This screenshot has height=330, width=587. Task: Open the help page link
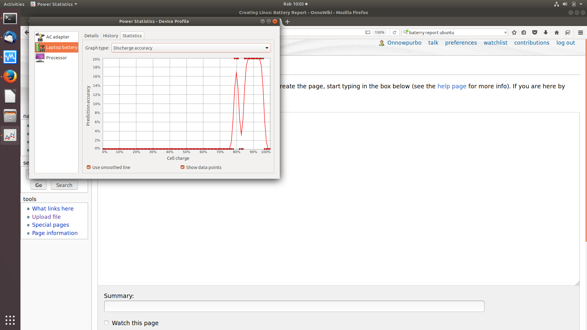tap(452, 86)
